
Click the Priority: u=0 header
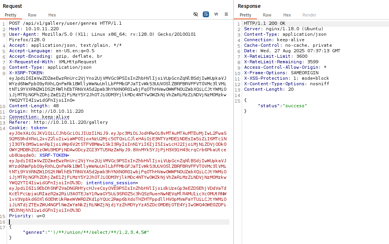point(27,216)
